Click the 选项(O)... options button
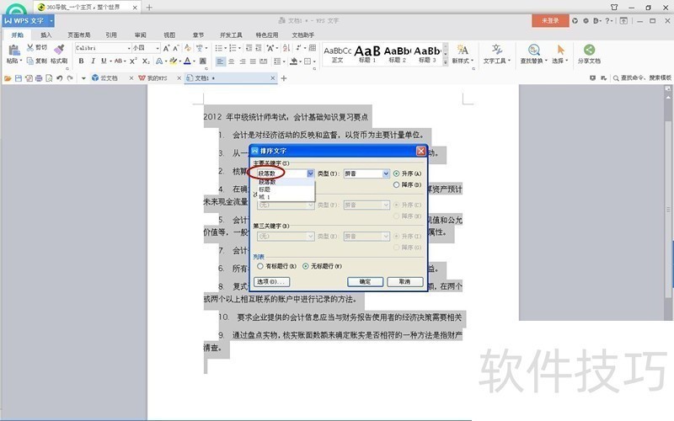 271,282
